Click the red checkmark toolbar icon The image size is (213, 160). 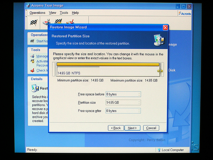70,22
